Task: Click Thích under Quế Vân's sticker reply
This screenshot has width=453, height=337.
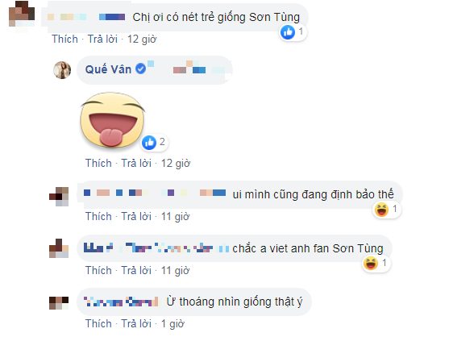Action: [98, 163]
